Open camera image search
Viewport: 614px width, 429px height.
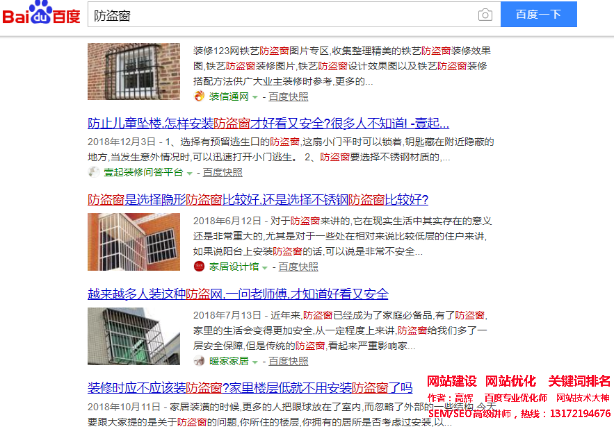point(485,15)
